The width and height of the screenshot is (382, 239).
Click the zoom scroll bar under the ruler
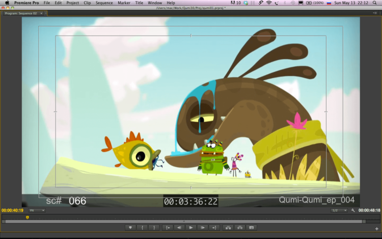pyautogui.click(x=184, y=222)
